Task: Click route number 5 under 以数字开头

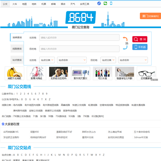Action: [32, 93]
